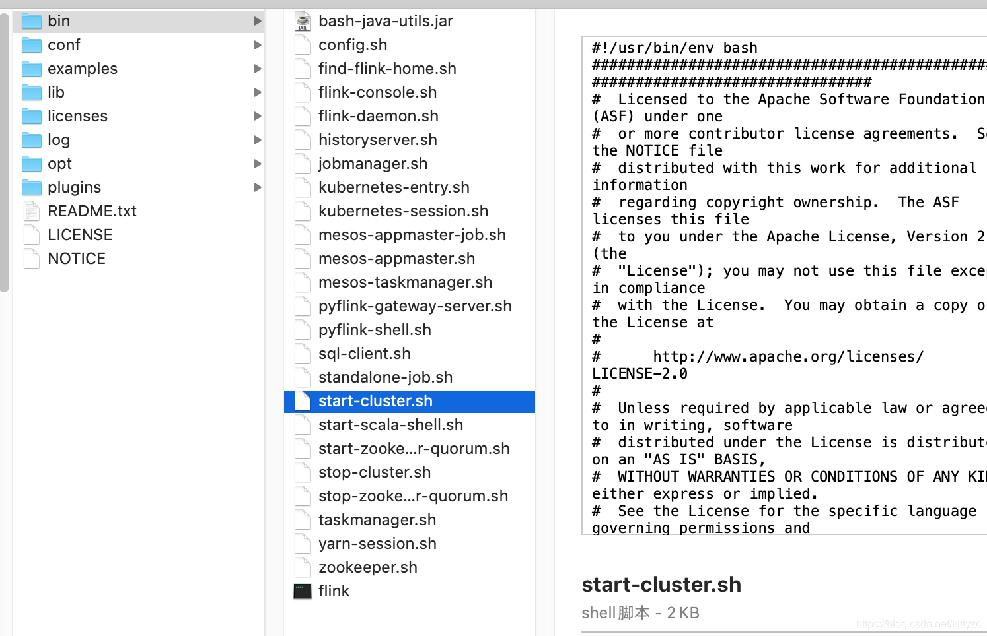Select mesos-appmaster-job.sh file name
Viewport: 987px width, 636px height.
tap(412, 235)
